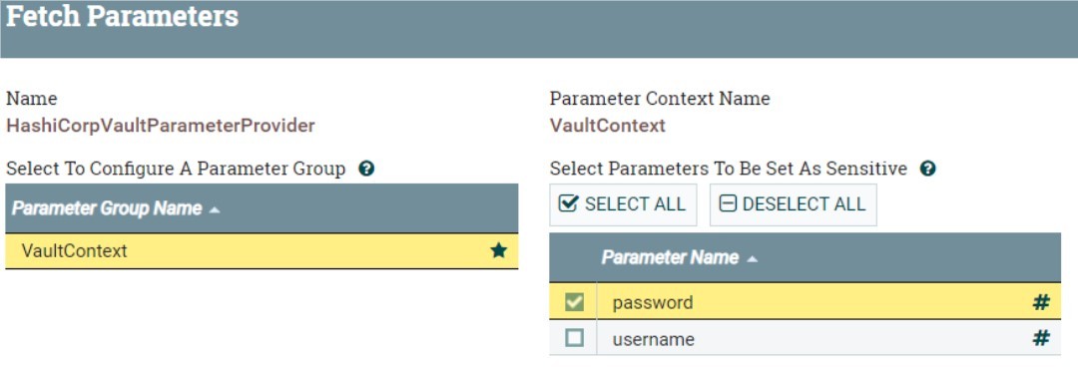Viewport: 1078px width, 372px height.
Task: Click the hash icon on password row
Action: (x=1041, y=302)
